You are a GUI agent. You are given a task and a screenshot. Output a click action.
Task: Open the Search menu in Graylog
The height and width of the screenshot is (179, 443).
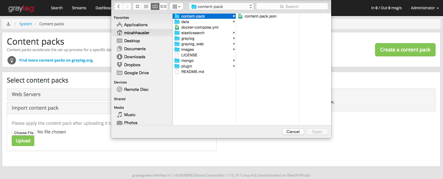tap(57, 8)
